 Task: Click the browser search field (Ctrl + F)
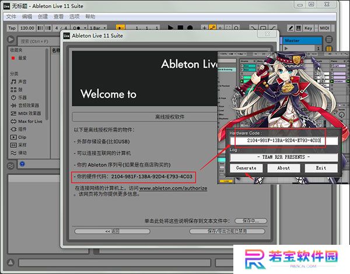coord(38,41)
